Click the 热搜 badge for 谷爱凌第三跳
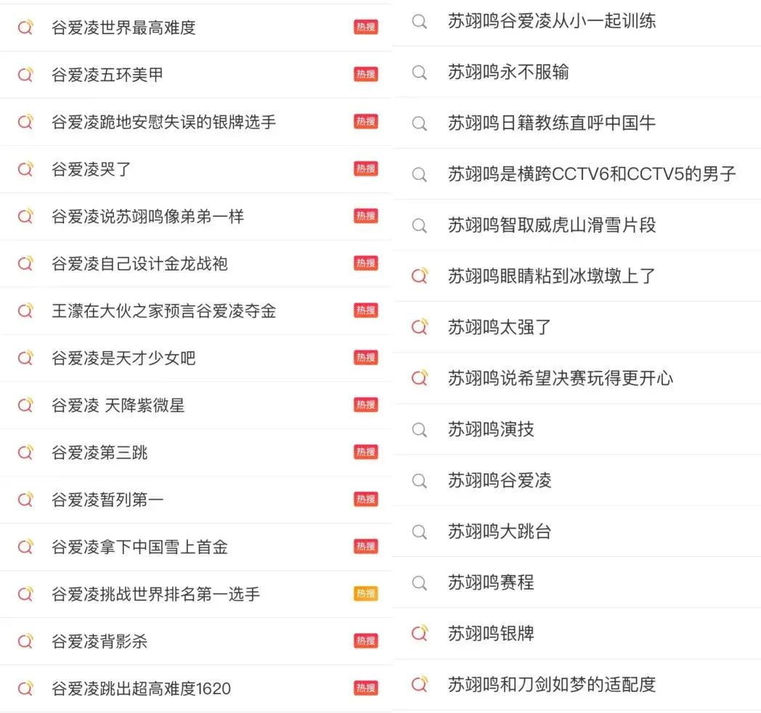The height and width of the screenshot is (713, 761). pyautogui.click(x=366, y=453)
